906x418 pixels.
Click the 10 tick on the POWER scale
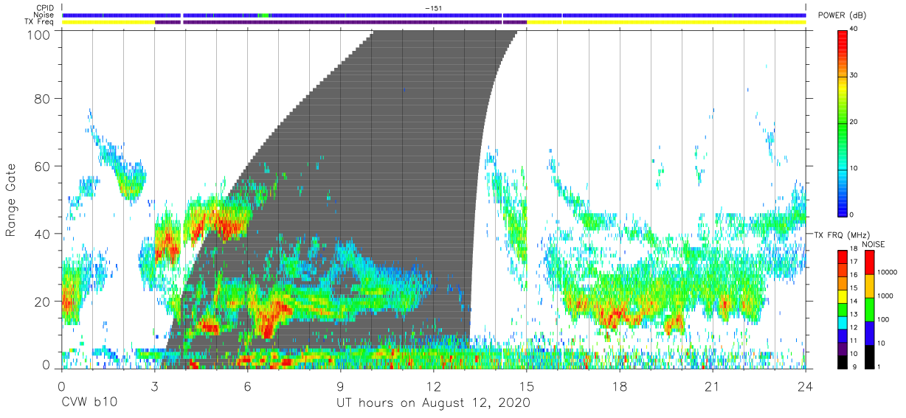click(x=854, y=169)
